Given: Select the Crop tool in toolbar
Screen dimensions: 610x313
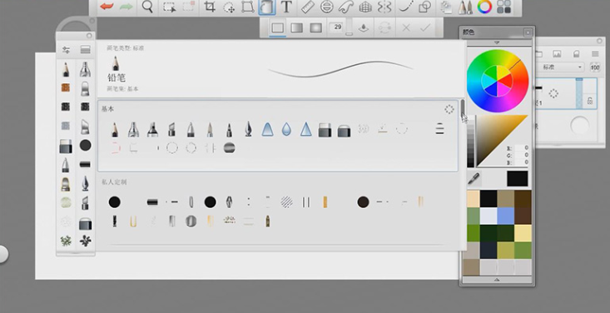Looking at the screenshot, I should click(x=210, y=7).
